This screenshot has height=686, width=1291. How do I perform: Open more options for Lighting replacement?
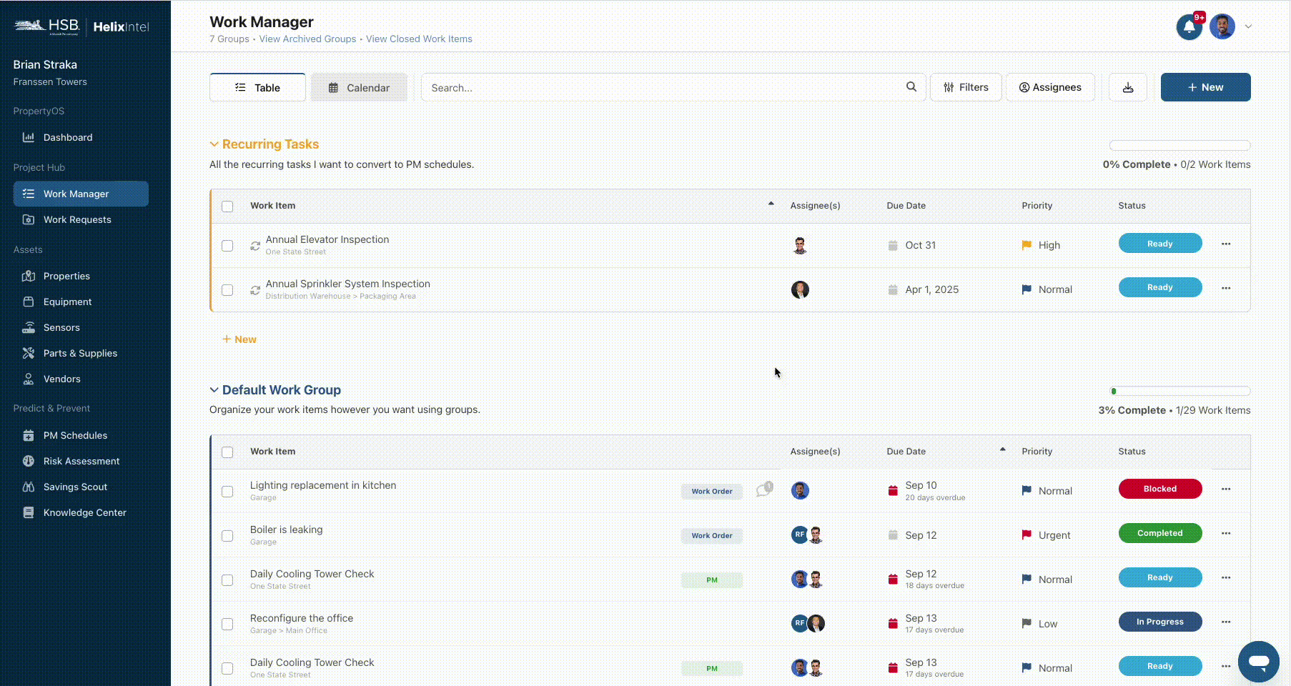(x=1226, y=489)
